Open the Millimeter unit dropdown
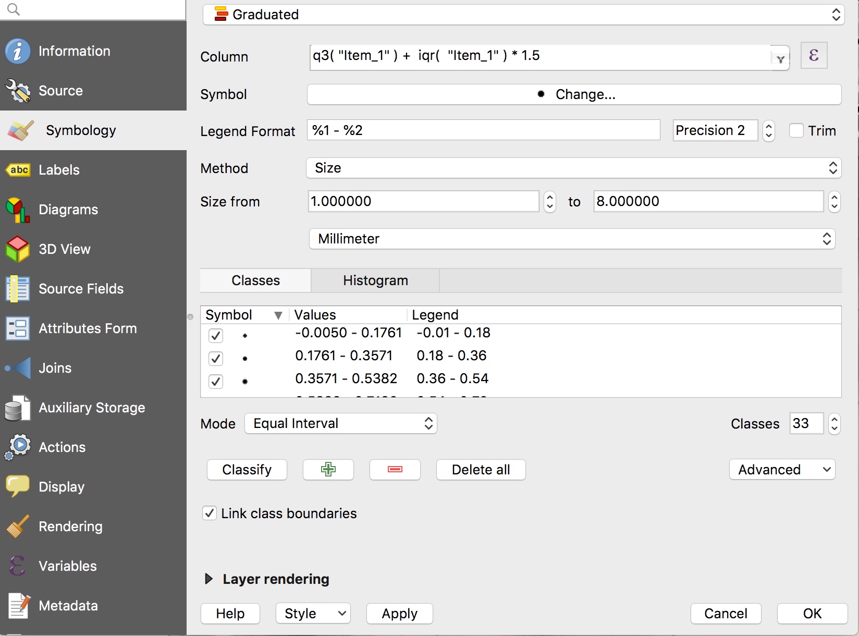The width and height of the screenshot is (859, 636). 572,239
